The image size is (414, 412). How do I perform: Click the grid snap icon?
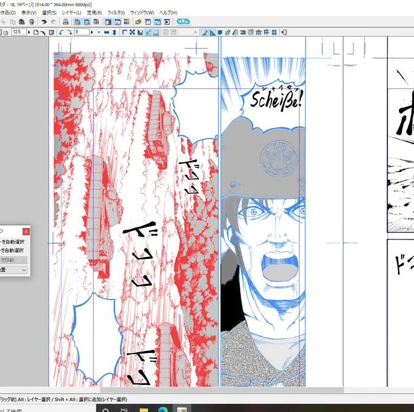pos(267,32)
